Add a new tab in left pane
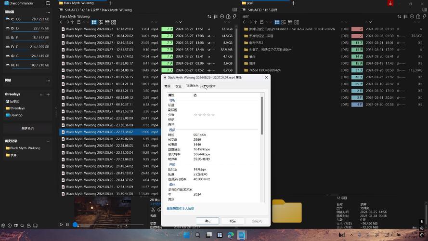Image resolution: width=428 pixels, height=241 pixels. (x=111, y=3)
